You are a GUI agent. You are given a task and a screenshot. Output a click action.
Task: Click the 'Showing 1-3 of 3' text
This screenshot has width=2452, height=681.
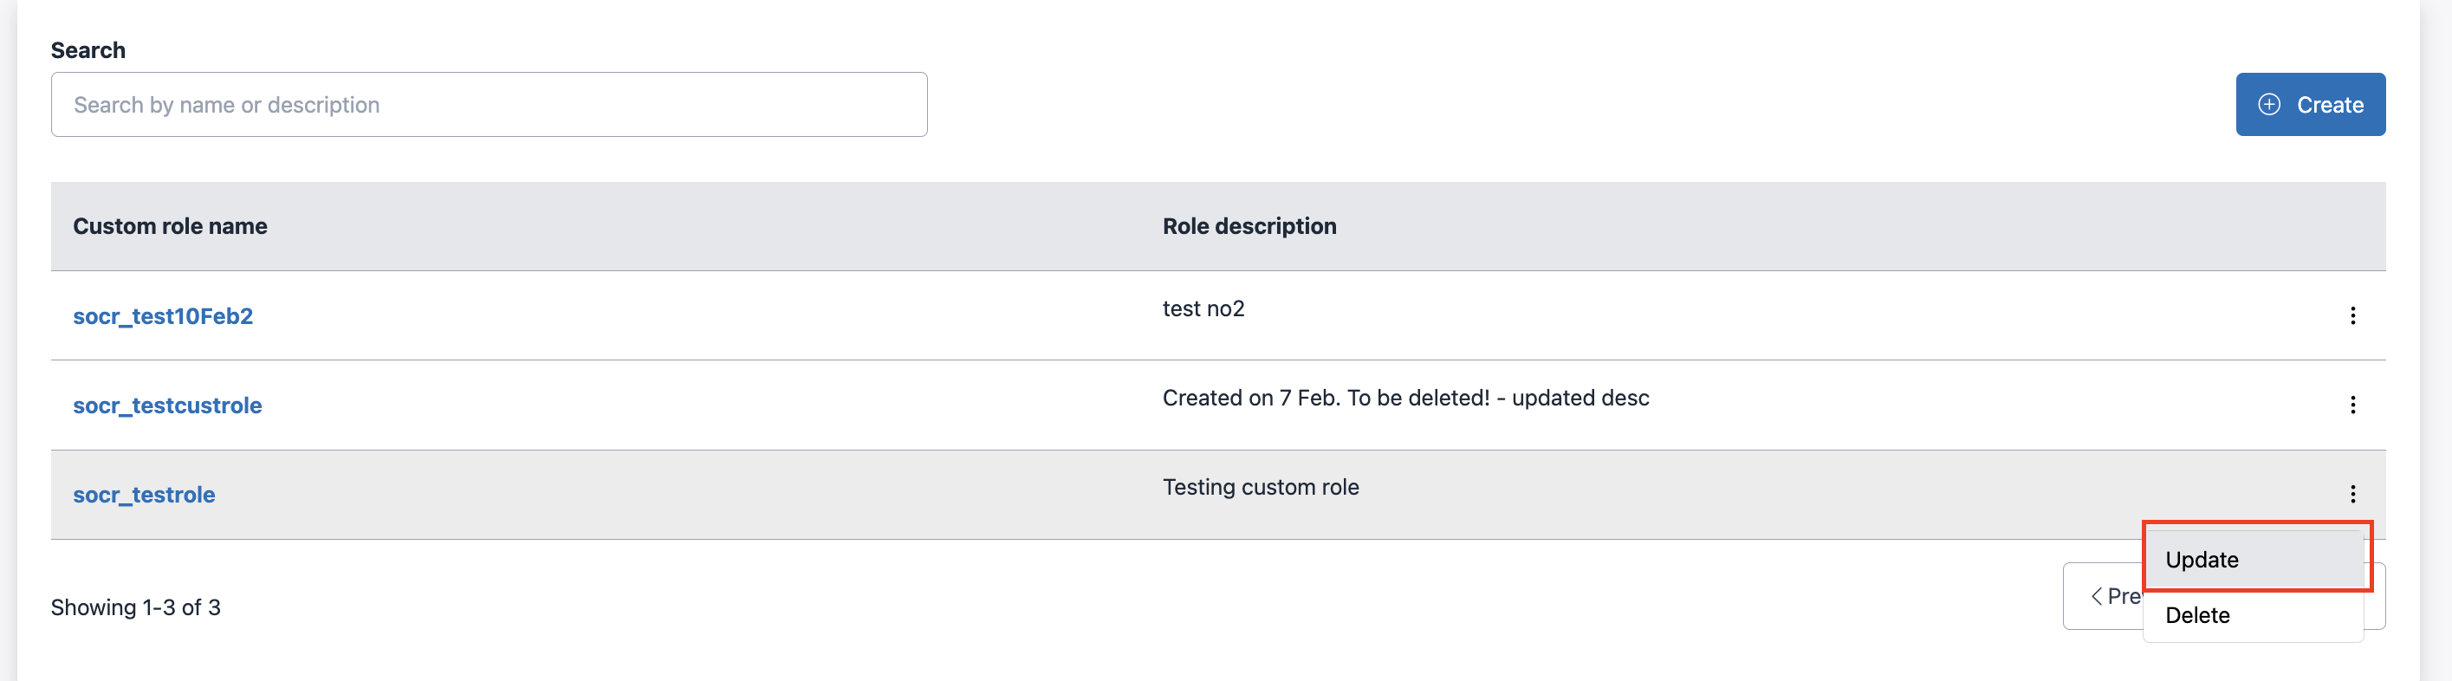tap(136, 606)
